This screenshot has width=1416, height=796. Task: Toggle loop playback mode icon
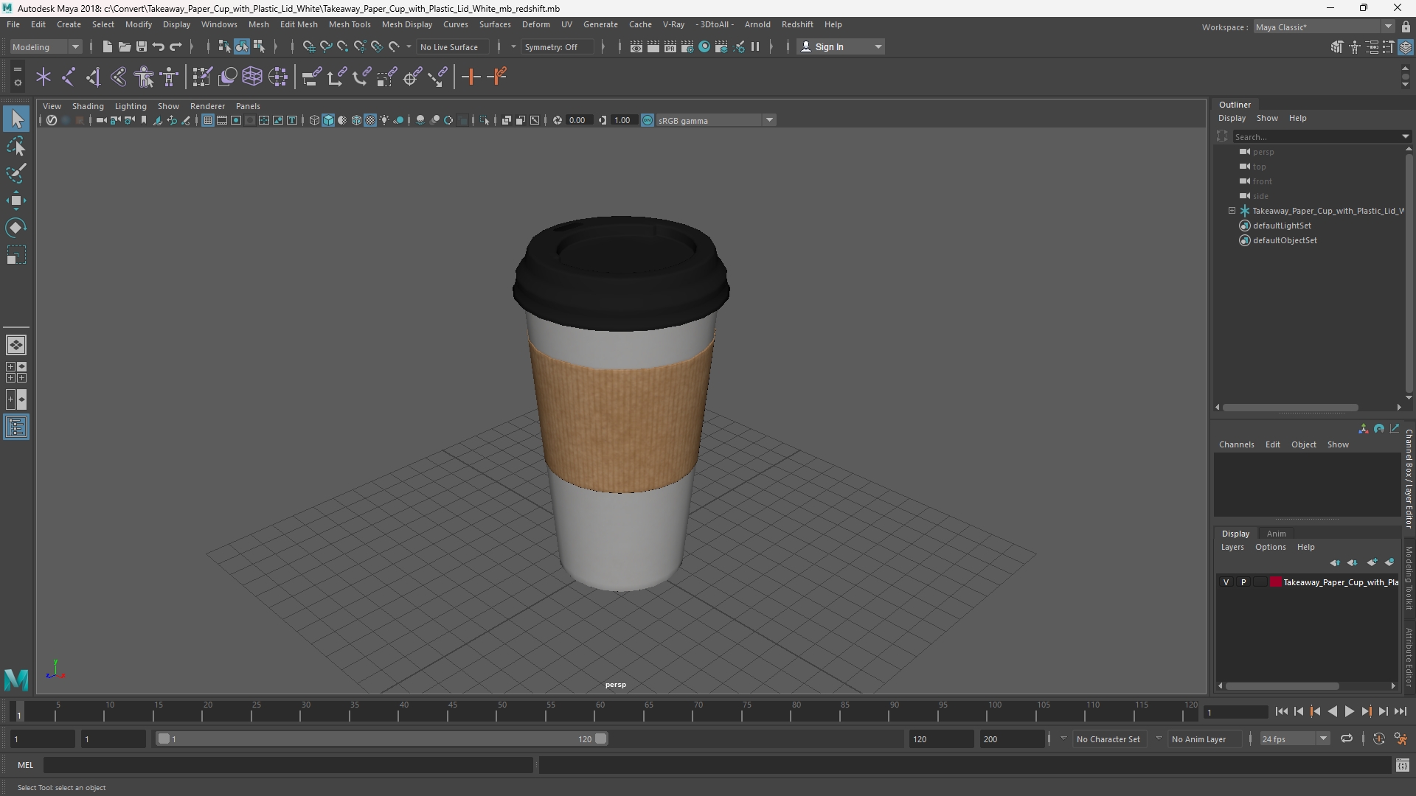pyautogui.click(x=1347, y=739)
